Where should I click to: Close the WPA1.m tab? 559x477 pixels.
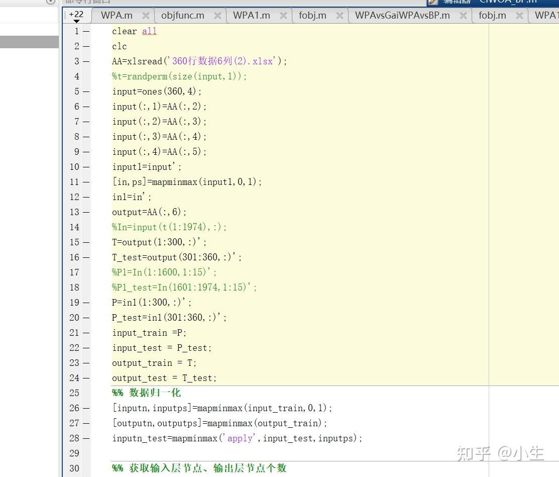(283, 16)
